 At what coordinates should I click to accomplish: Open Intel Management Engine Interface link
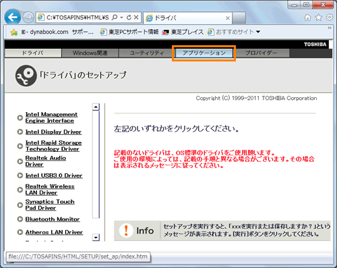click(x=51, y=117)
